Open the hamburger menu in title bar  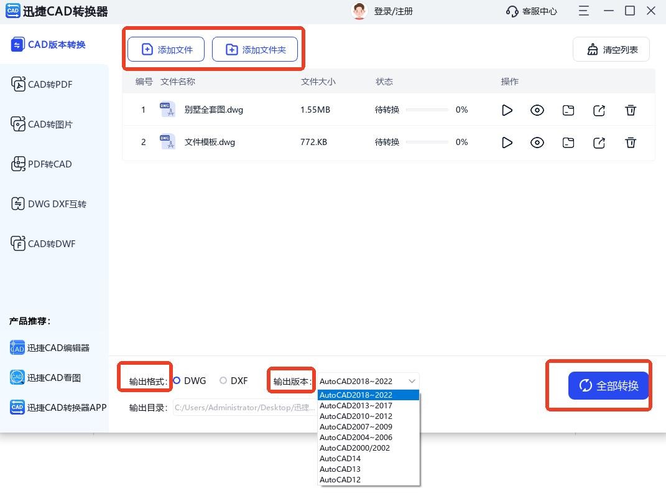click(x=583, y=11)
